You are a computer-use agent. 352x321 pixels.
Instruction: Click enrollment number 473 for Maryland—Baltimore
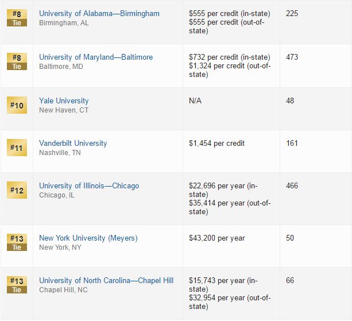[x=292, y=57]
